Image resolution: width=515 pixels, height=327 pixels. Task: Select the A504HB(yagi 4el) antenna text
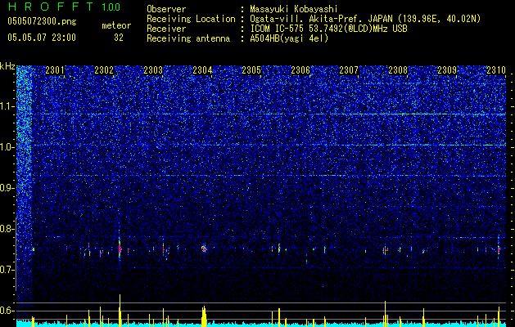[x=289, y=38]
